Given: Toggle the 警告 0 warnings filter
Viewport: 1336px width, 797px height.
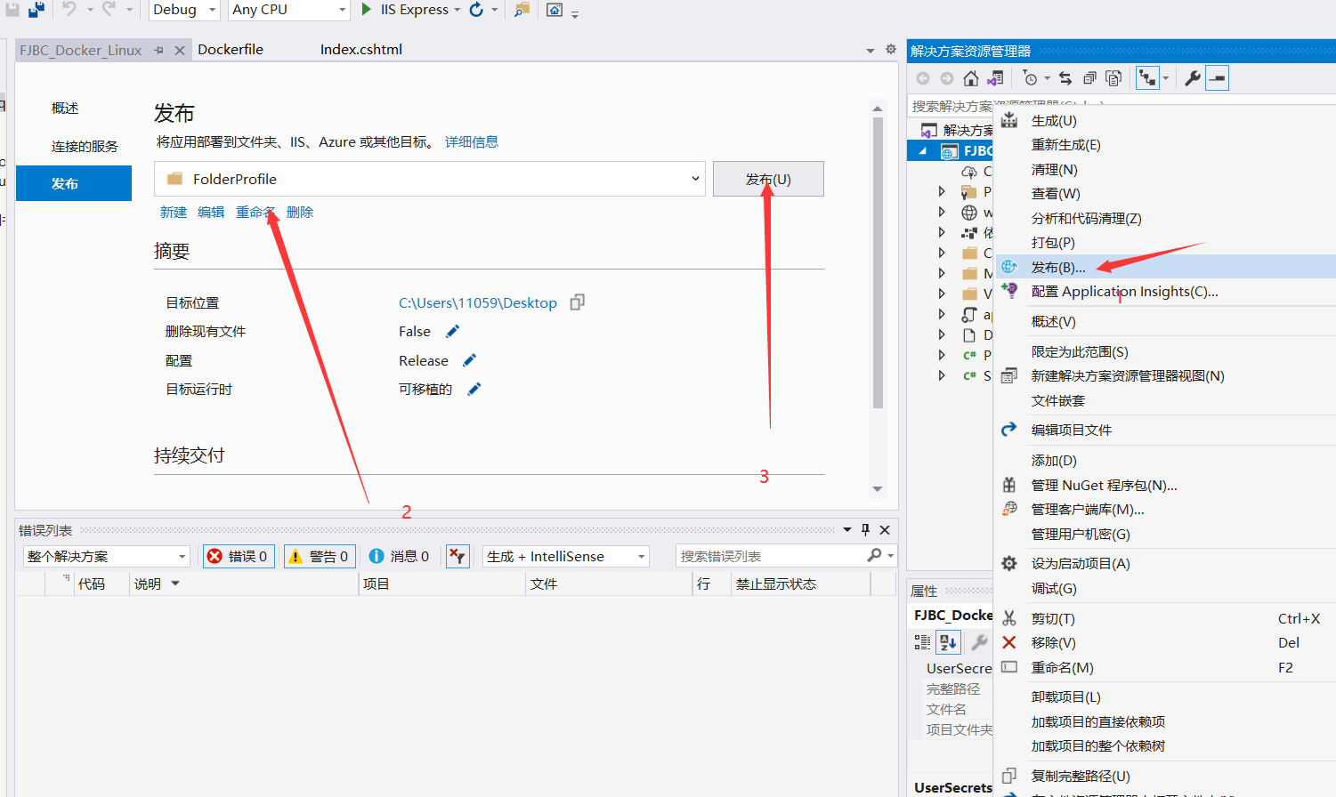Looking at the screenshot, I should 320,556.
